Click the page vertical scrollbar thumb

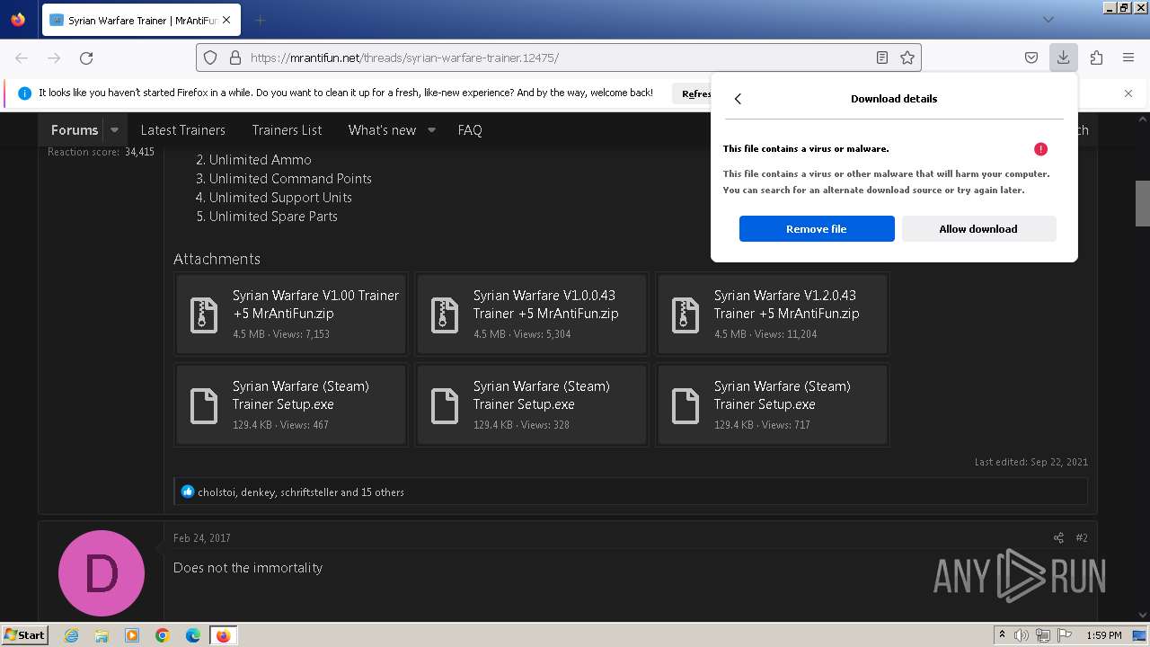1143,203
